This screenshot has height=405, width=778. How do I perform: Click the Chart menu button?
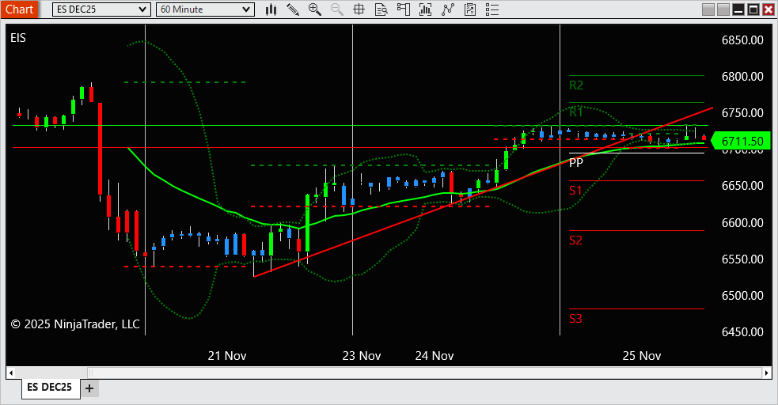19,9
